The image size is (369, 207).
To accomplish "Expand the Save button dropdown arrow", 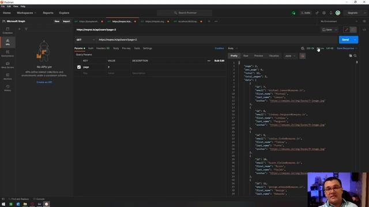I will pyautogui.click(x=336, y=30).
